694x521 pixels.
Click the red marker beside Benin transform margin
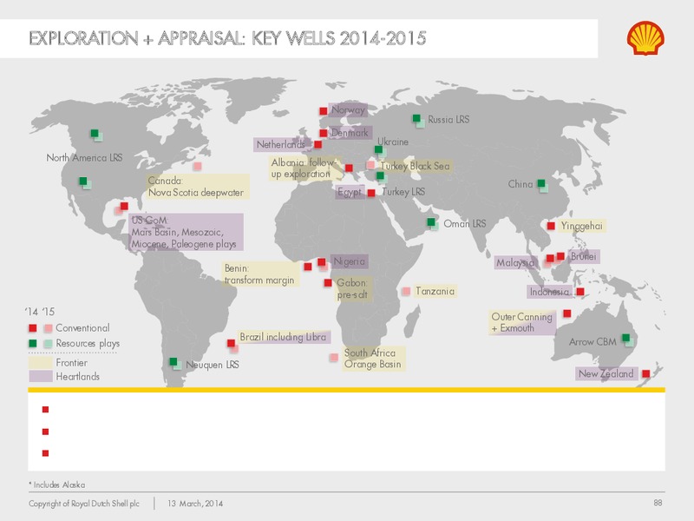click(308, 267)
